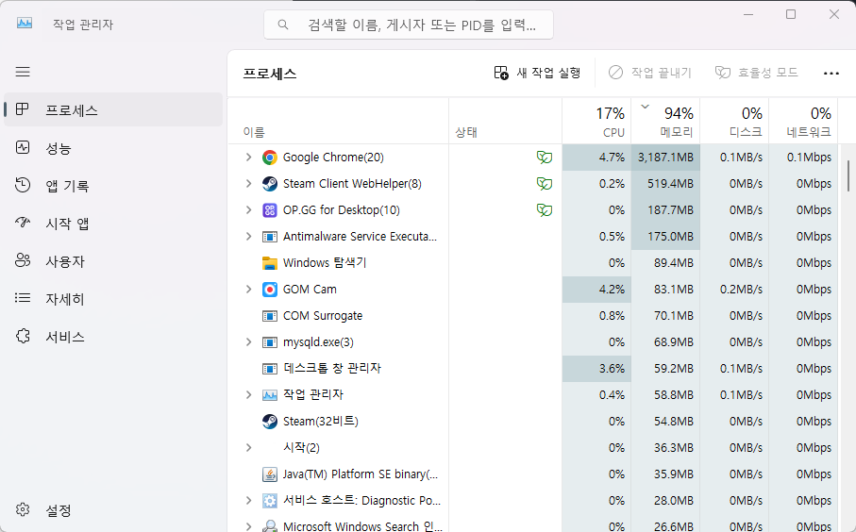Switch to the 자세히 tab
Screen dimensions: 856x532
pyautogui.click(x=113, y=298)
